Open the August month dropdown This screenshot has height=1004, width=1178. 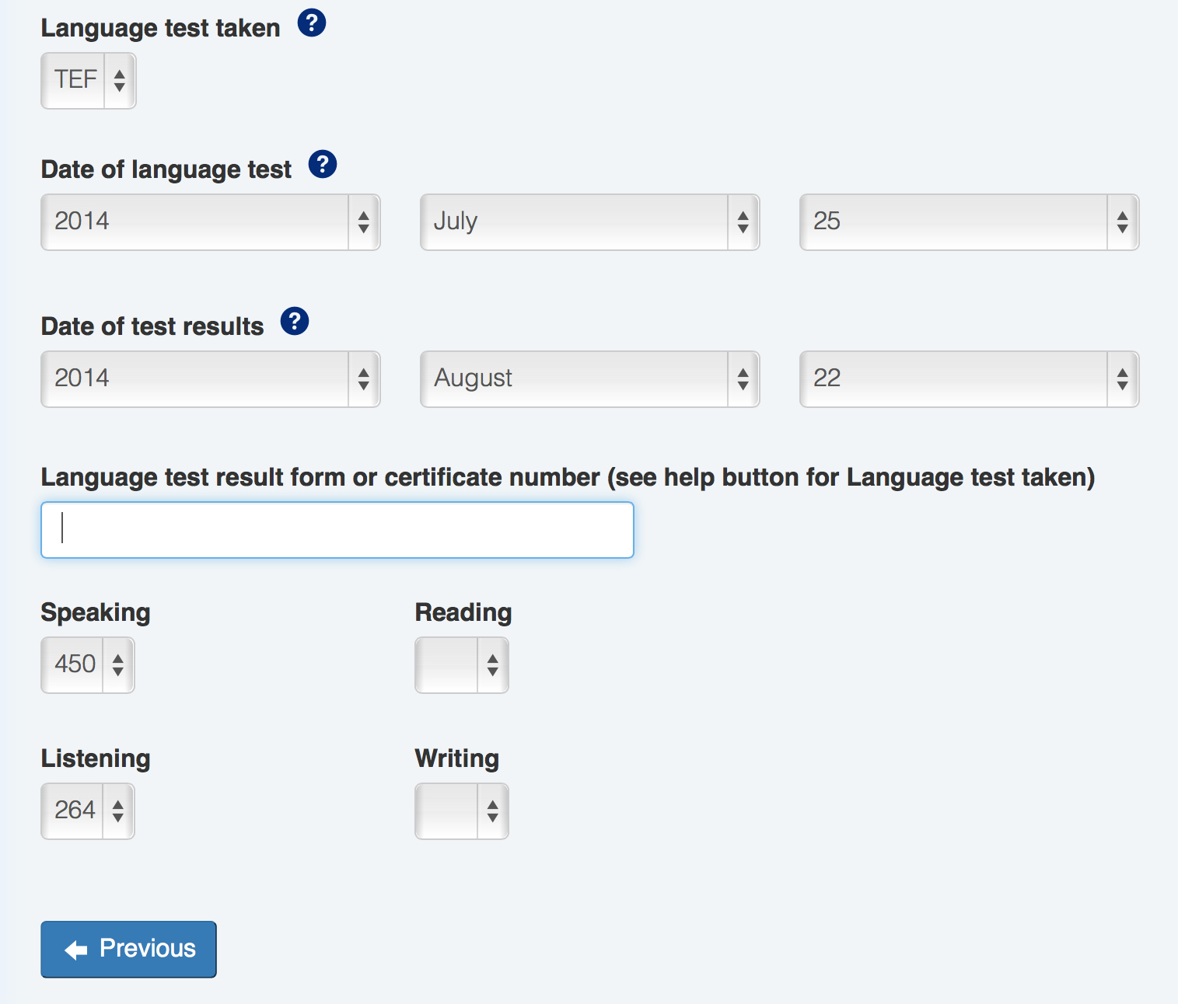coord(589,379)
